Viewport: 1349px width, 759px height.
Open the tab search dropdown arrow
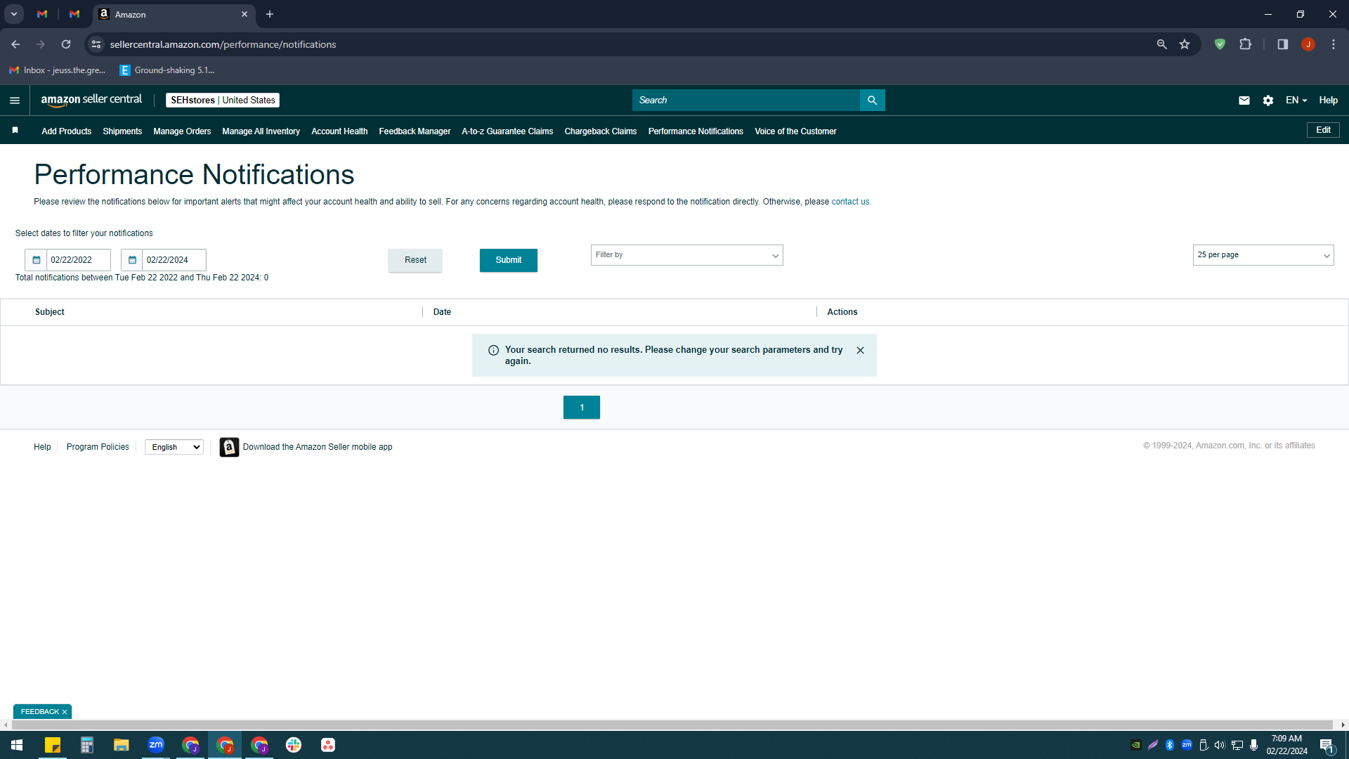pyautogui.click(x=13, y=14)
